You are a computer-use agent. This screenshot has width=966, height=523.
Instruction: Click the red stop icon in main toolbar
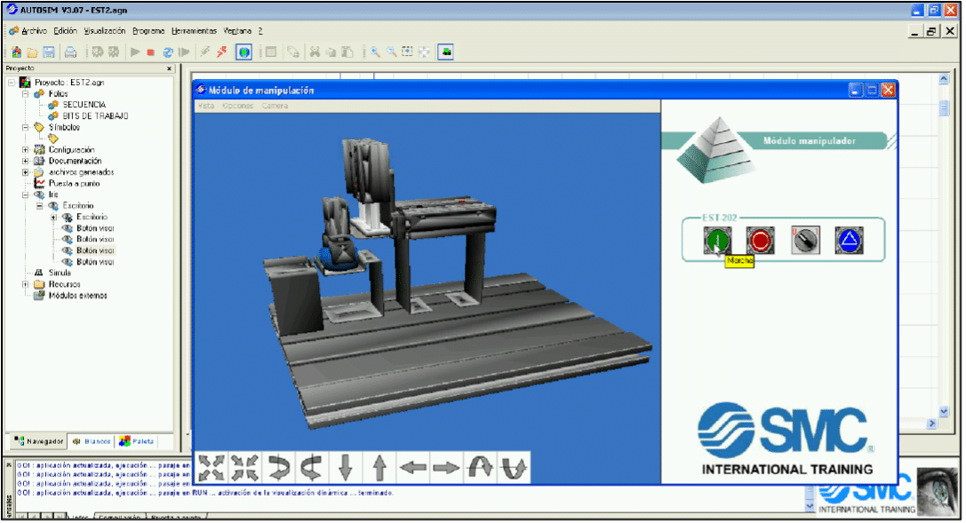click(x=151, y=52)
